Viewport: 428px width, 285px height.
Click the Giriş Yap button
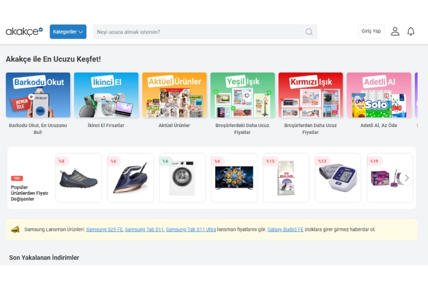371,31
